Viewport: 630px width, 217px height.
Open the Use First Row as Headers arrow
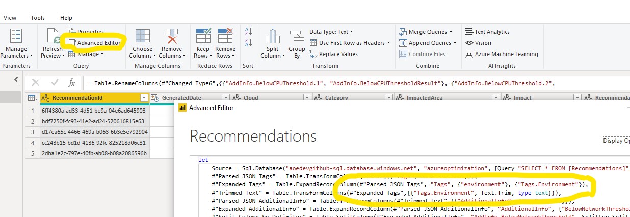(388, 43)
